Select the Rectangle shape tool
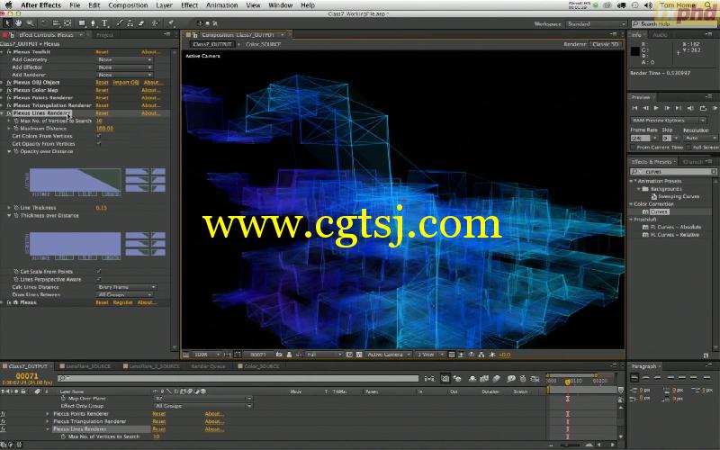 82,23
